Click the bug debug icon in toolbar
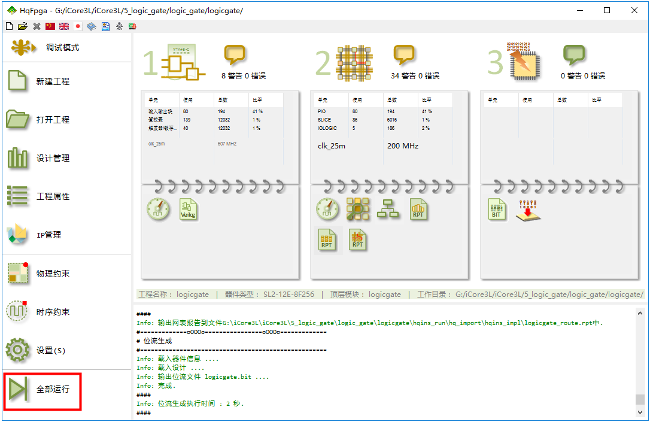 point(119,26)
